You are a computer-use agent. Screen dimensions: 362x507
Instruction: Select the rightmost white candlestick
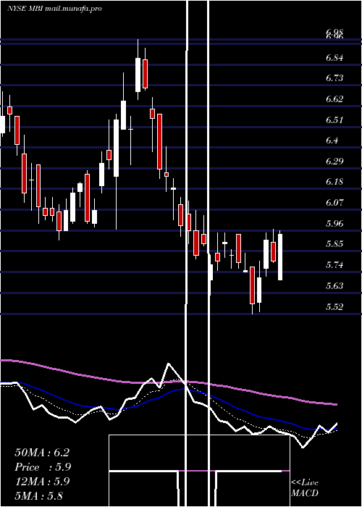coord(280,256)
